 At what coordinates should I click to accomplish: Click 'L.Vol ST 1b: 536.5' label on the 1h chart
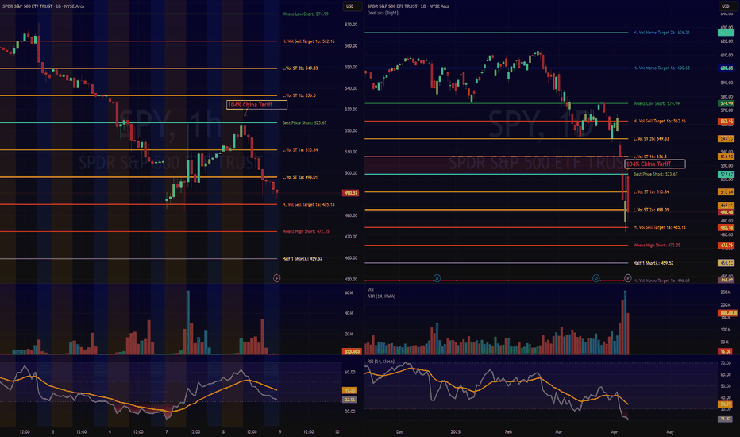click(x=299, y=95)
